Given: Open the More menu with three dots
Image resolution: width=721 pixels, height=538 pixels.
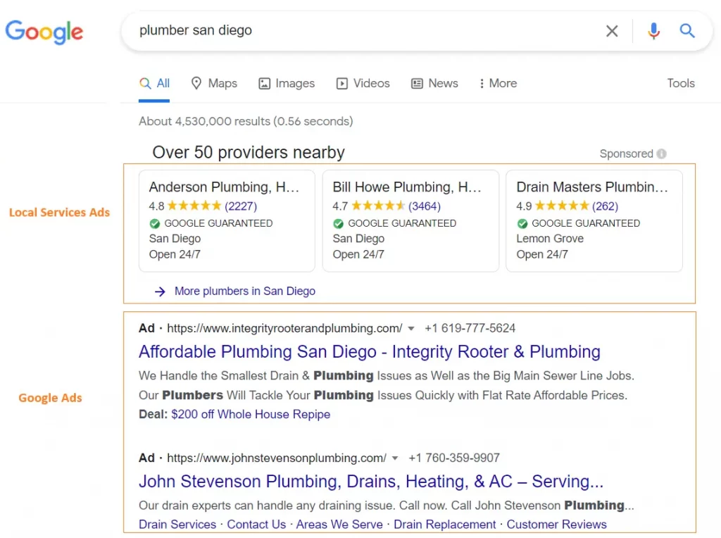Looking at the screenshot, I should coord(498,83).
